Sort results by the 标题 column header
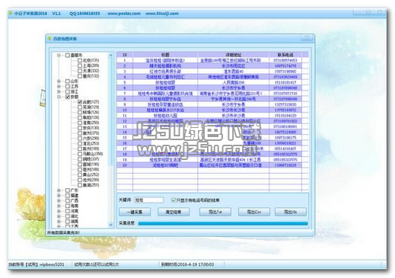This screenshot has height=278, width=395. pyautogui.click(x=165, y=55)
